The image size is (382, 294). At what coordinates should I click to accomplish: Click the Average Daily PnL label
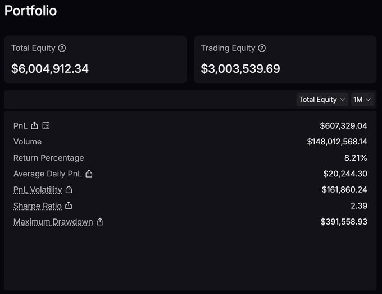point(48,174)
